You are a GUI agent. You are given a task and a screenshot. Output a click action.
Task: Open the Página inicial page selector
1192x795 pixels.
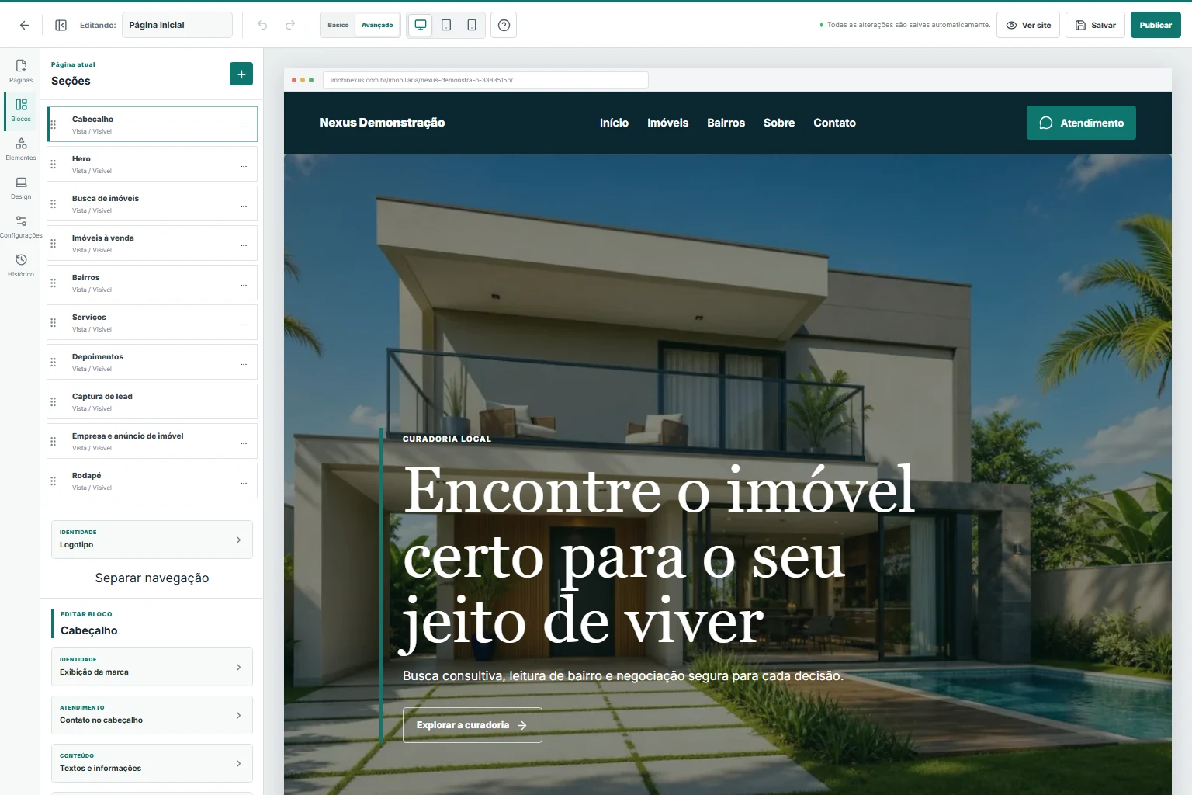pyautogui.click(x=177, y=25)
